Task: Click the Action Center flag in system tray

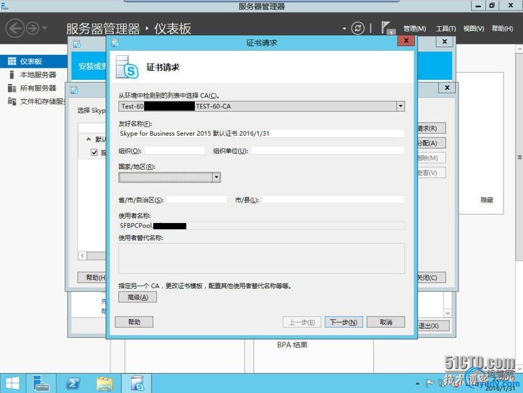Action: click(x=430, y=383)
